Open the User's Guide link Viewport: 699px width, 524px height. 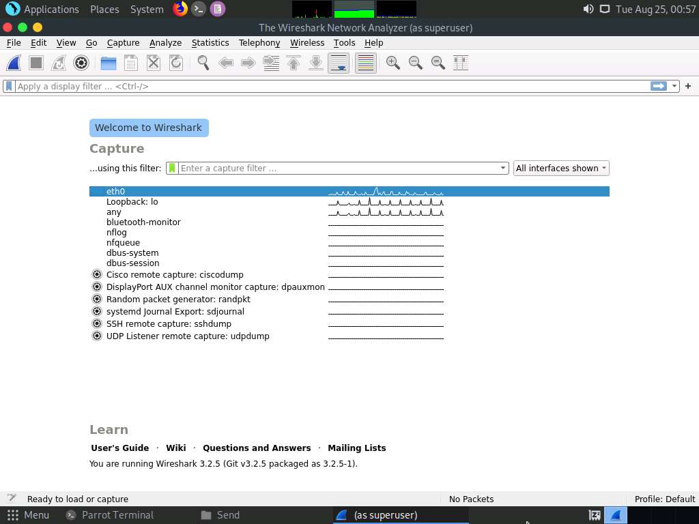(x=120, y=448)
